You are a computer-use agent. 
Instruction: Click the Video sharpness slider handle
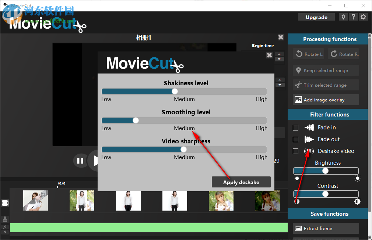183,149
